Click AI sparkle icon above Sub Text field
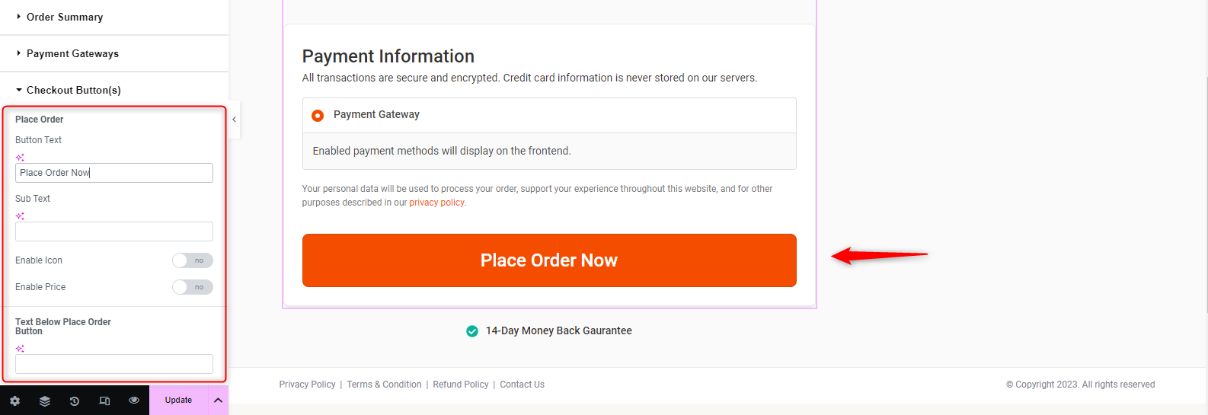 [x=20, y=216]
